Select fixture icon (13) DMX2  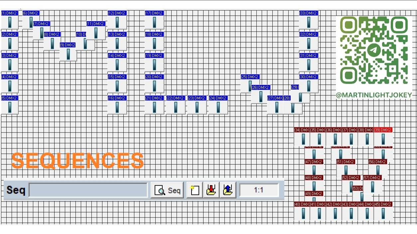point(117,41)
